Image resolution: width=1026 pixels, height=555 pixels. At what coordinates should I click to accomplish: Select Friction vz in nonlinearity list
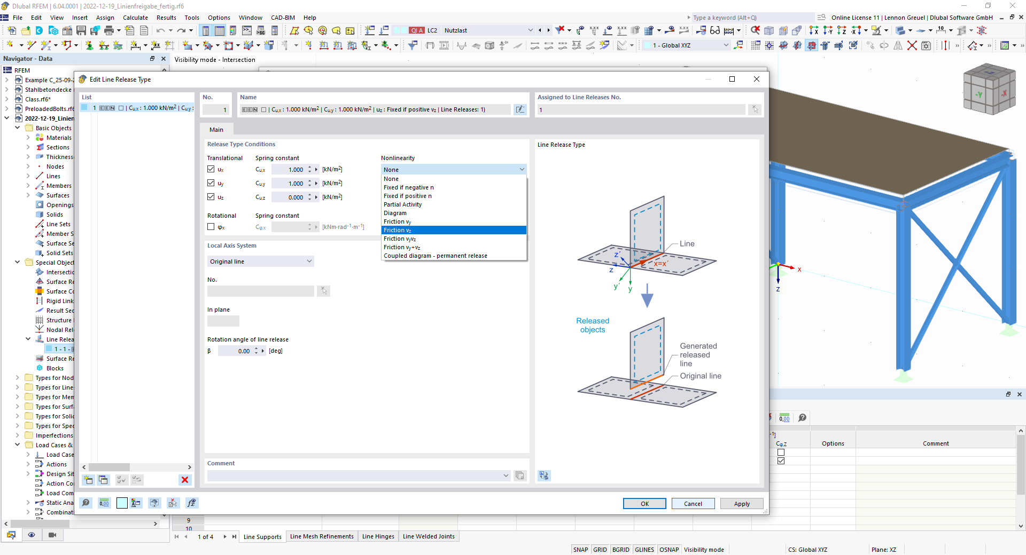click(x=454, y=230)
